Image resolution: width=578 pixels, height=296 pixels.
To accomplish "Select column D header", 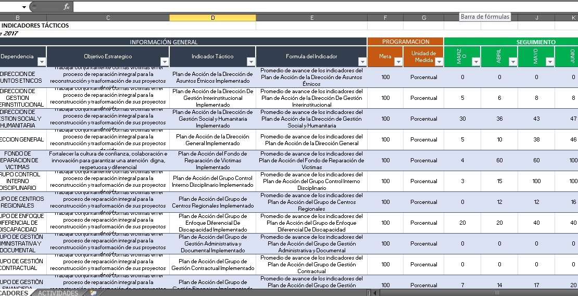I will point(212,18).
